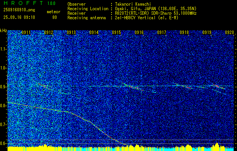The image size is (237, 151).
Task: Click the Receiving antenna field label
Action: point(87,18)
